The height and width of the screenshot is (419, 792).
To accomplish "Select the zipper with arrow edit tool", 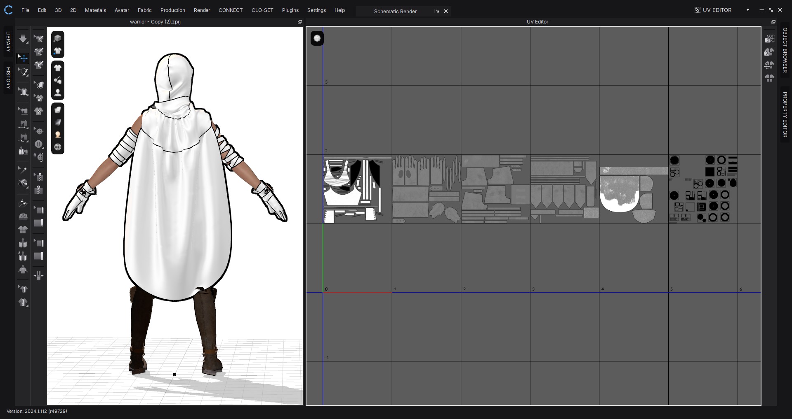I will (39, 177).
